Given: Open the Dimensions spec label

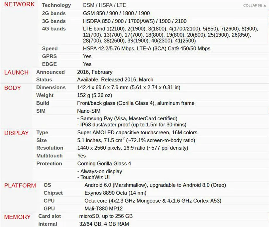Looking at the screenshot, I should (x=51, y=87).
